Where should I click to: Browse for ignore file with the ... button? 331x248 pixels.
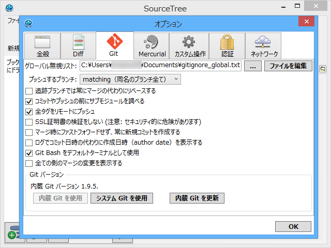pos(253,66)
